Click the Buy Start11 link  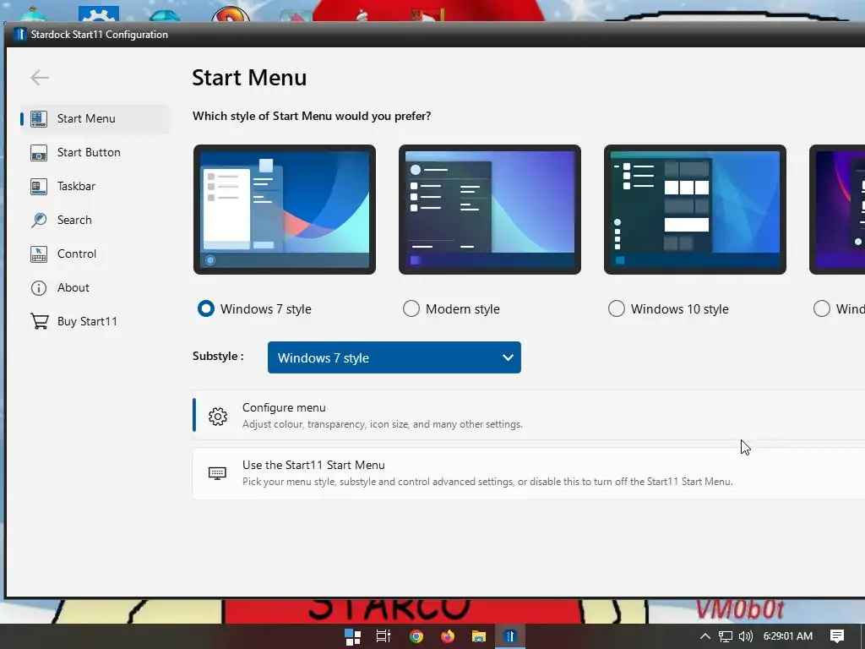[95, 321]
